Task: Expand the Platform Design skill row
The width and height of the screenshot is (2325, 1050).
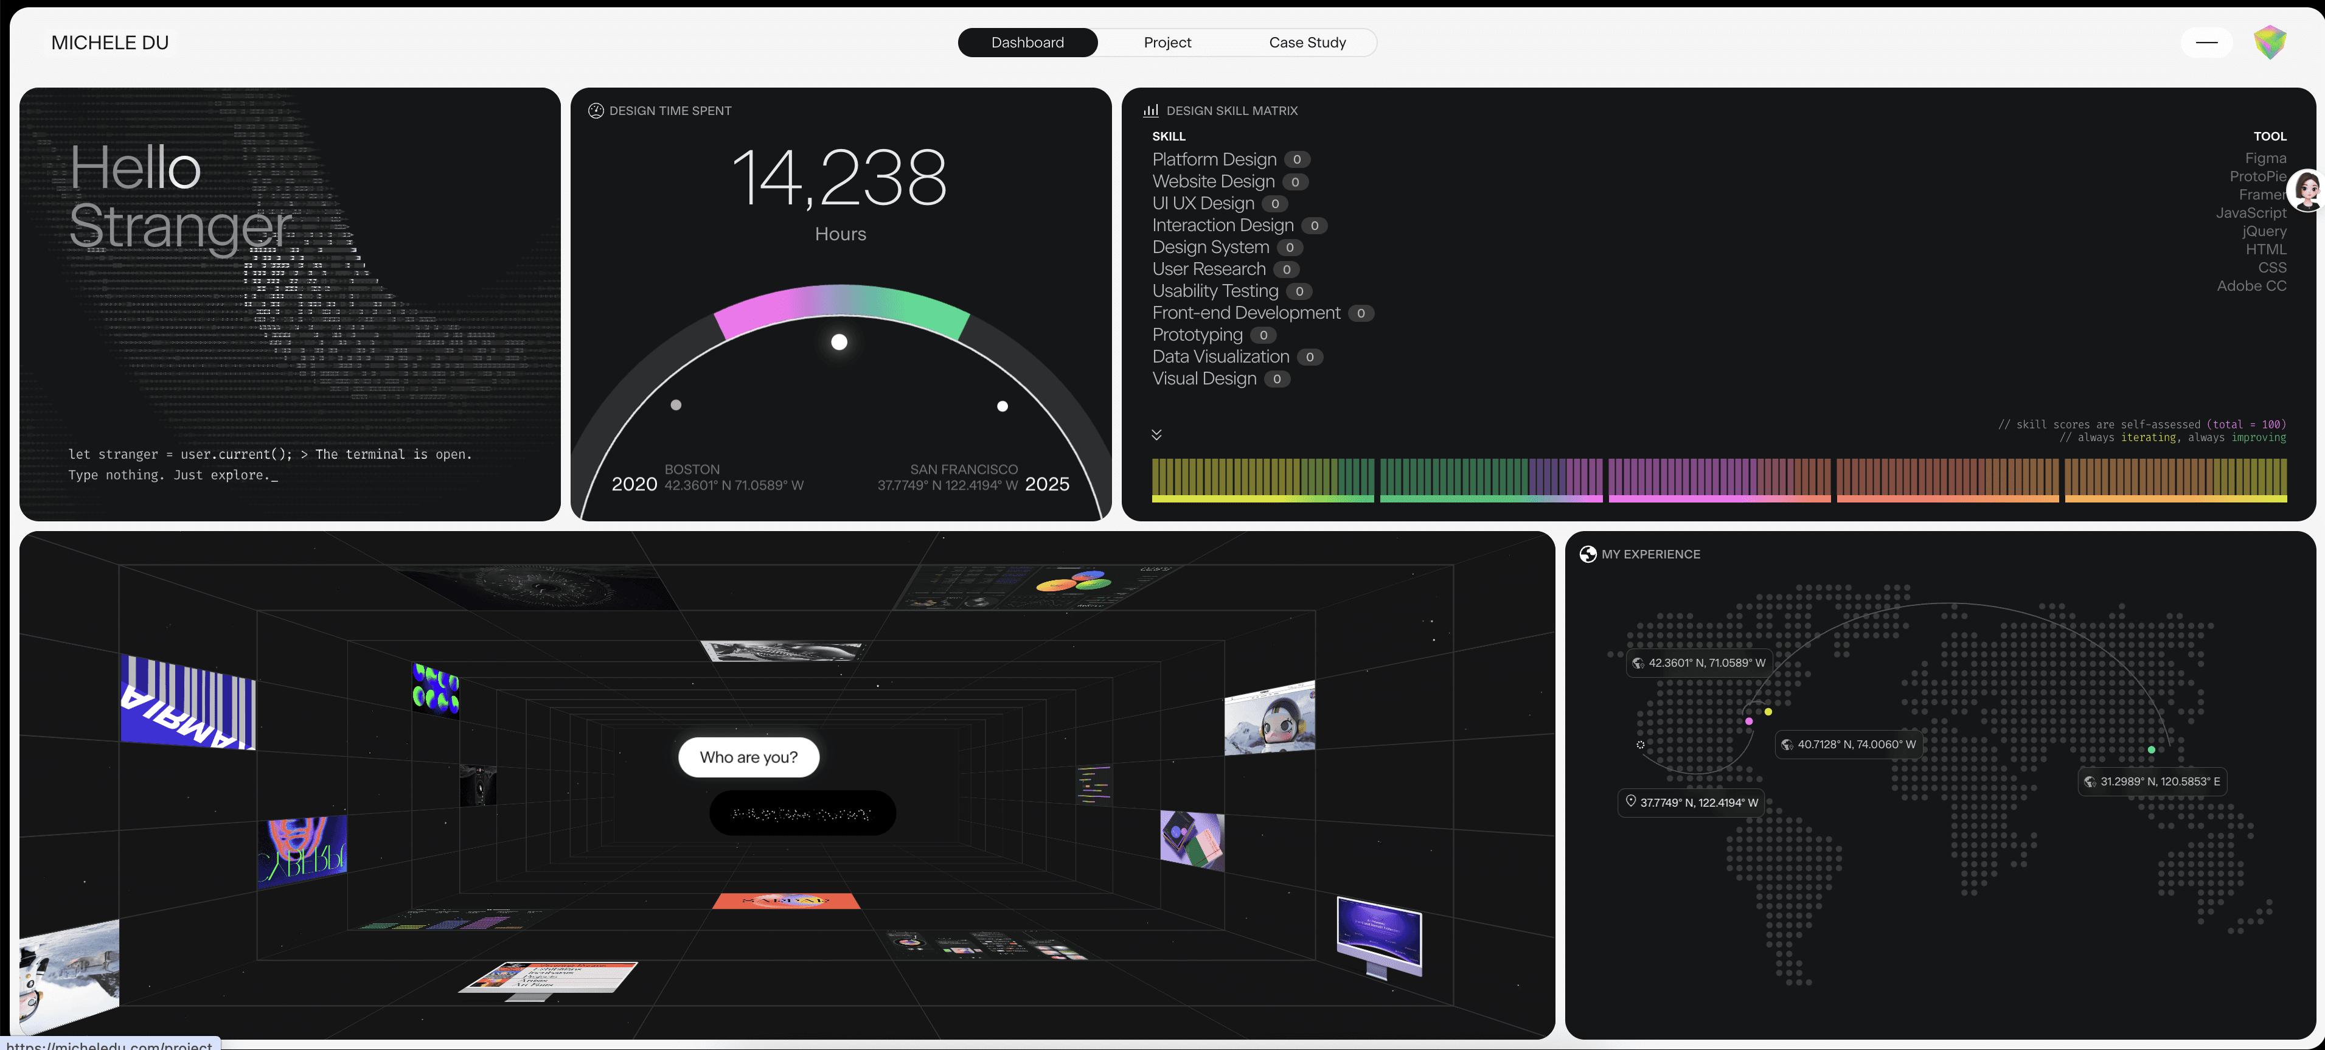Action: tap(1214, 159)
